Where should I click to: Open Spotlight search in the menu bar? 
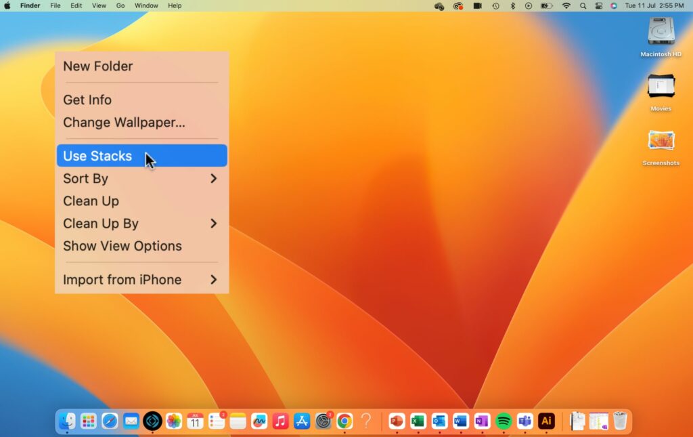click(x=583, y=5)
